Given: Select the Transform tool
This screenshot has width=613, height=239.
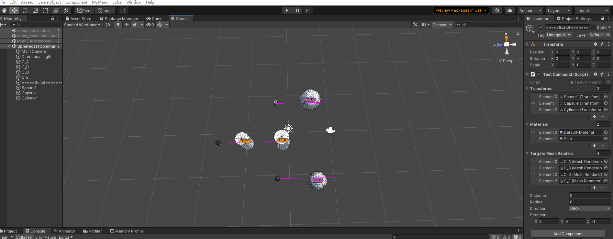Looking at the screenshot, I should click(56, 10).
